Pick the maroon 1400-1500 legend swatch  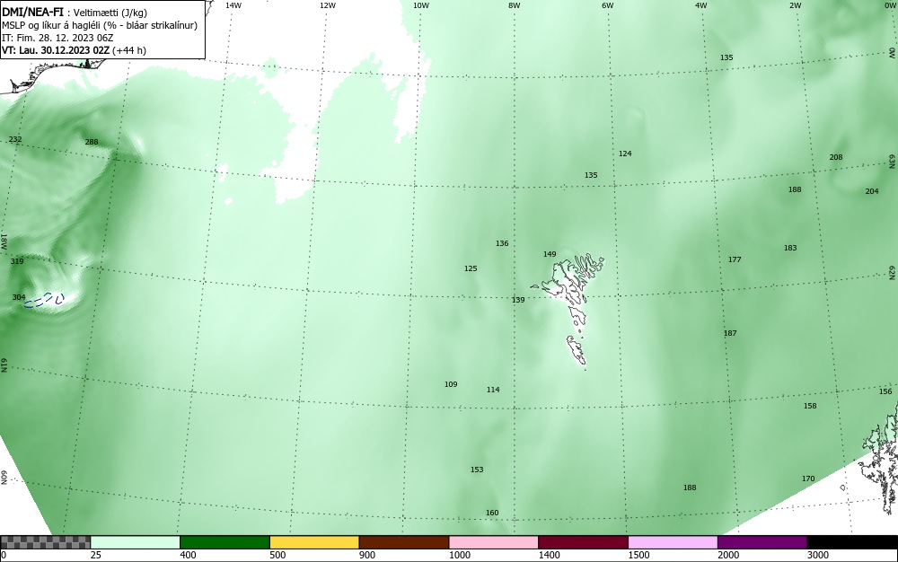pyautogui.click(x=583, y=542)
